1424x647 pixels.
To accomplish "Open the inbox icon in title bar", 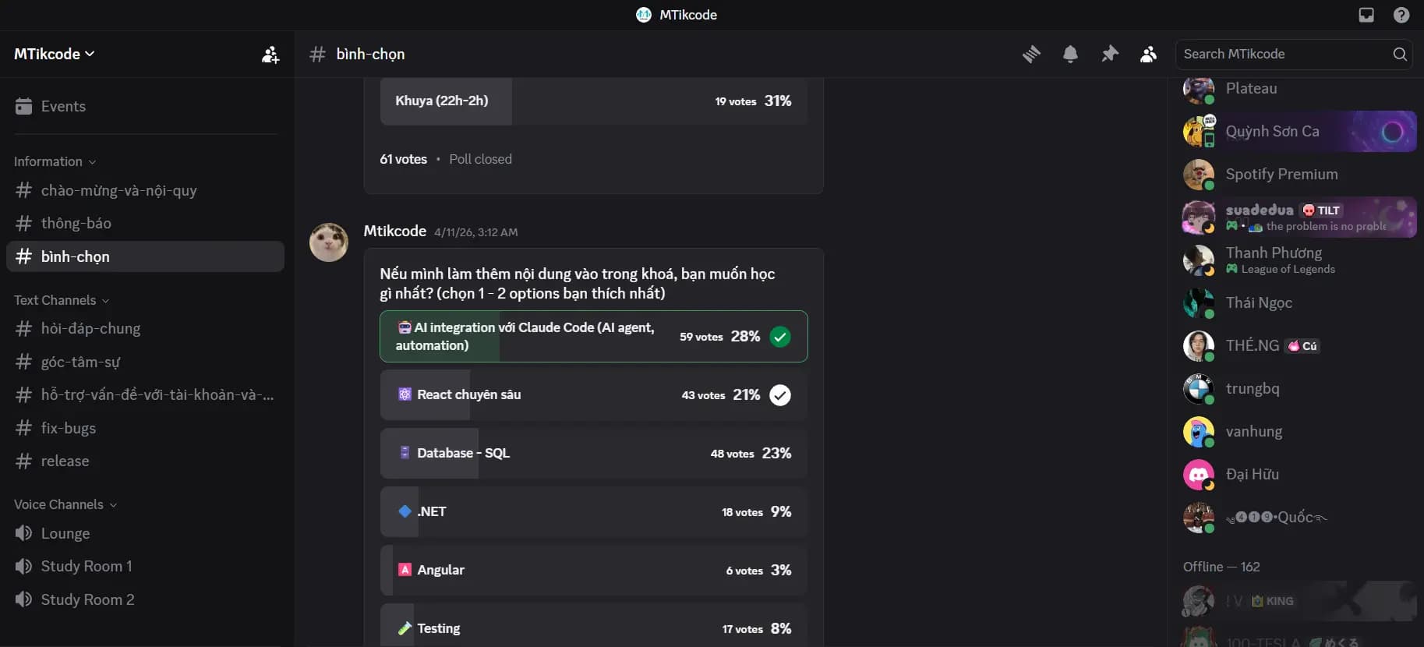I will pyautogui.click(x=1366, y=15).
